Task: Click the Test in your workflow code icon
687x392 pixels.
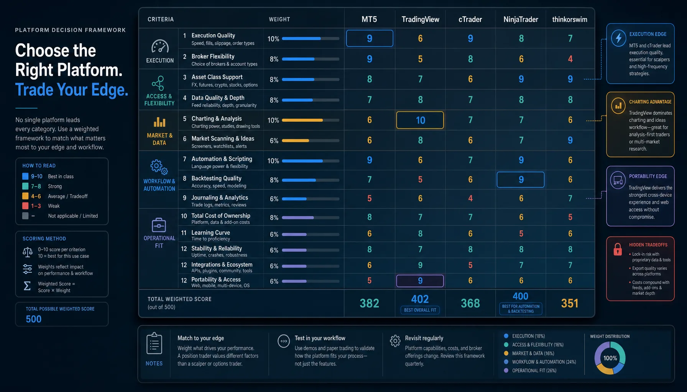Action: pos(284,341)
